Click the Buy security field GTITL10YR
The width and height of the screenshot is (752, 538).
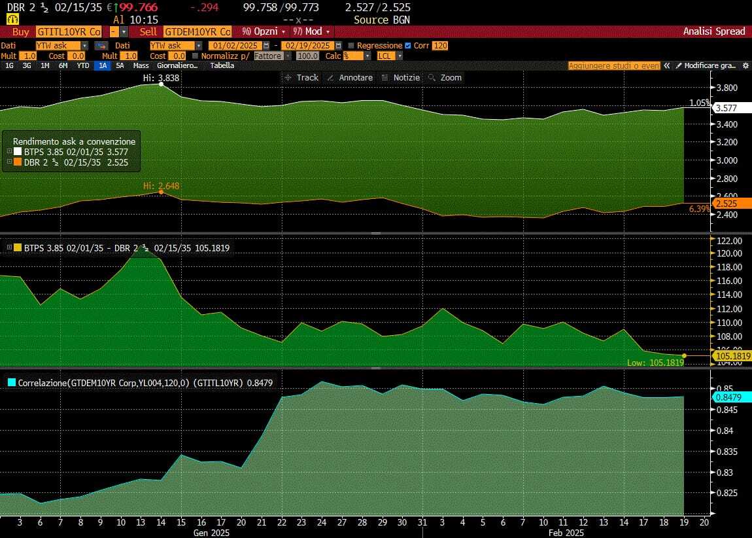[69, 31]
